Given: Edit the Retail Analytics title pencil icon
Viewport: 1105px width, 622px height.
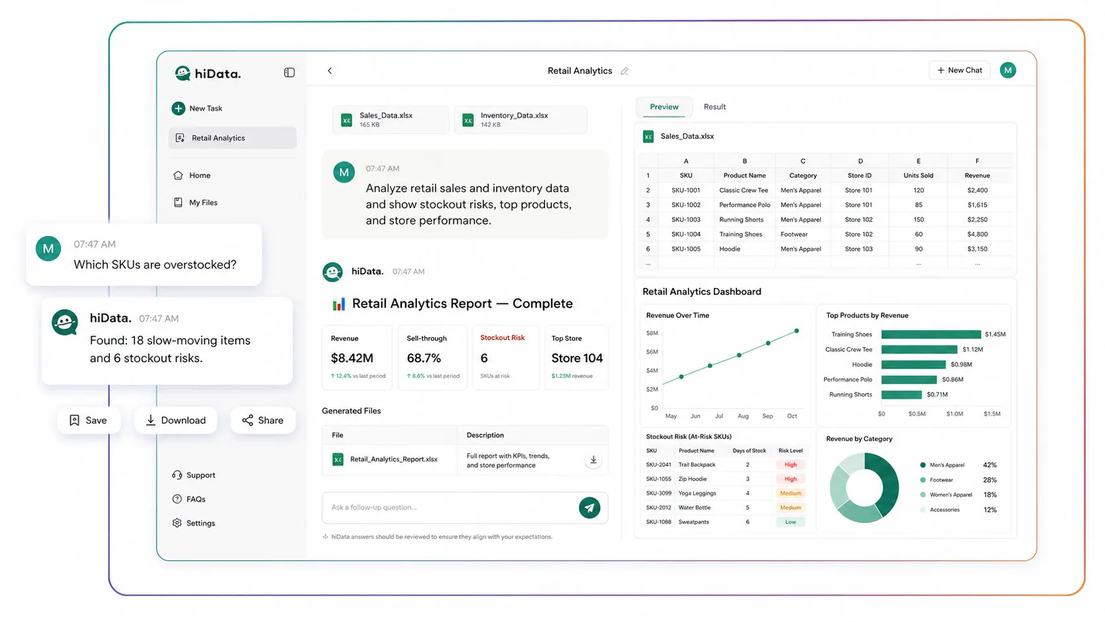Looking at the screenshot, I should click(x=625, y=71).
